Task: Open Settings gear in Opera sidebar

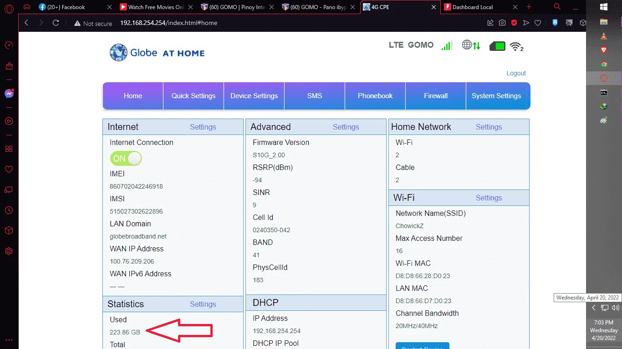Action: (x=9, y=251)
